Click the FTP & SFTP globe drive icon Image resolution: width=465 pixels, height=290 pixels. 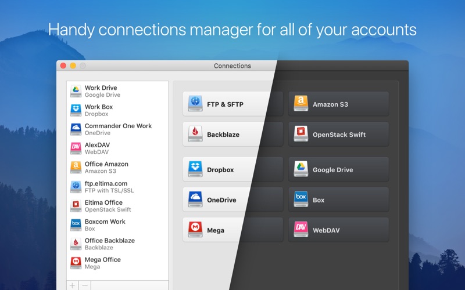195,104
